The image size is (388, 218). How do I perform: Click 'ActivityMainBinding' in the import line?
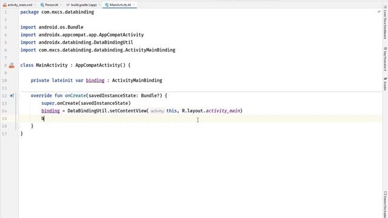(x=150, y=50)
